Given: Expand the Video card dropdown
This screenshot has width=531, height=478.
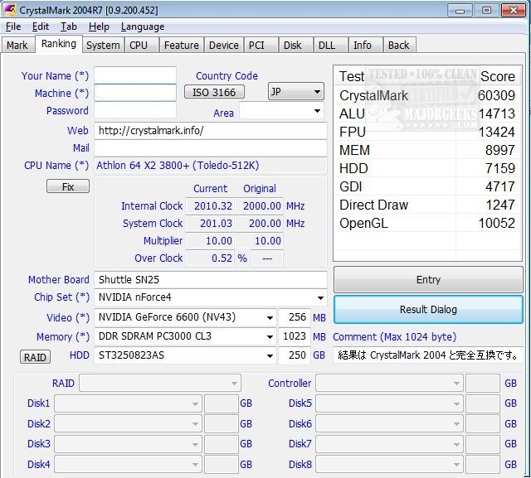Looking at the screenshot, I should [x=270, y=317].
